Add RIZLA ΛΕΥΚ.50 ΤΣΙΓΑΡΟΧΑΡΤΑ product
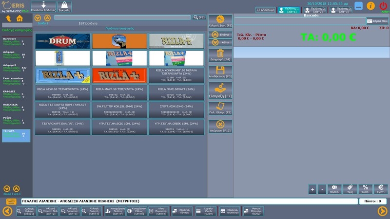This screenshot has height=219, width=390. pos(63,92)
